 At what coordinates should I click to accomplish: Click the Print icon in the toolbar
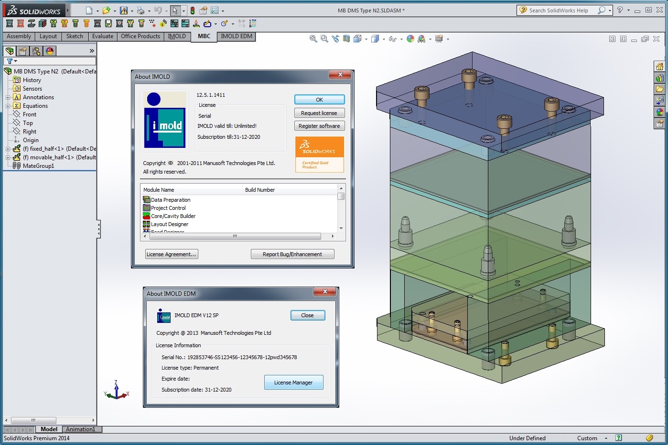point(140,10)
